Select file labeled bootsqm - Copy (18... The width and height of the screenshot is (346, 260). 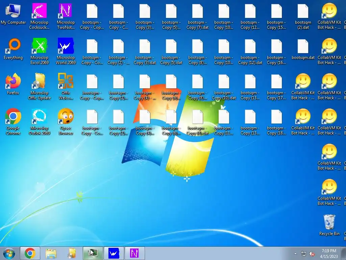tap(276, 122)
